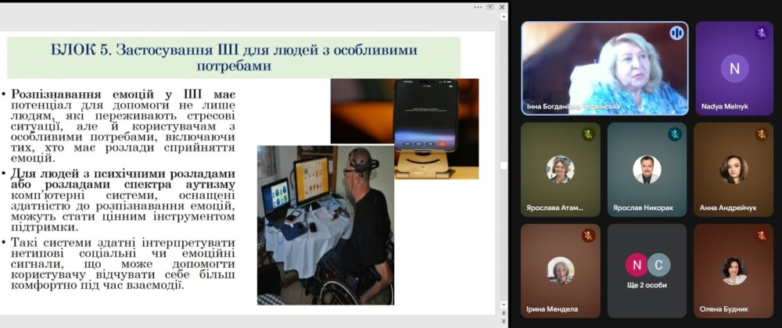
Task: Select Інна Богданівна Червінська's video tile
Action: coord(604,69)
